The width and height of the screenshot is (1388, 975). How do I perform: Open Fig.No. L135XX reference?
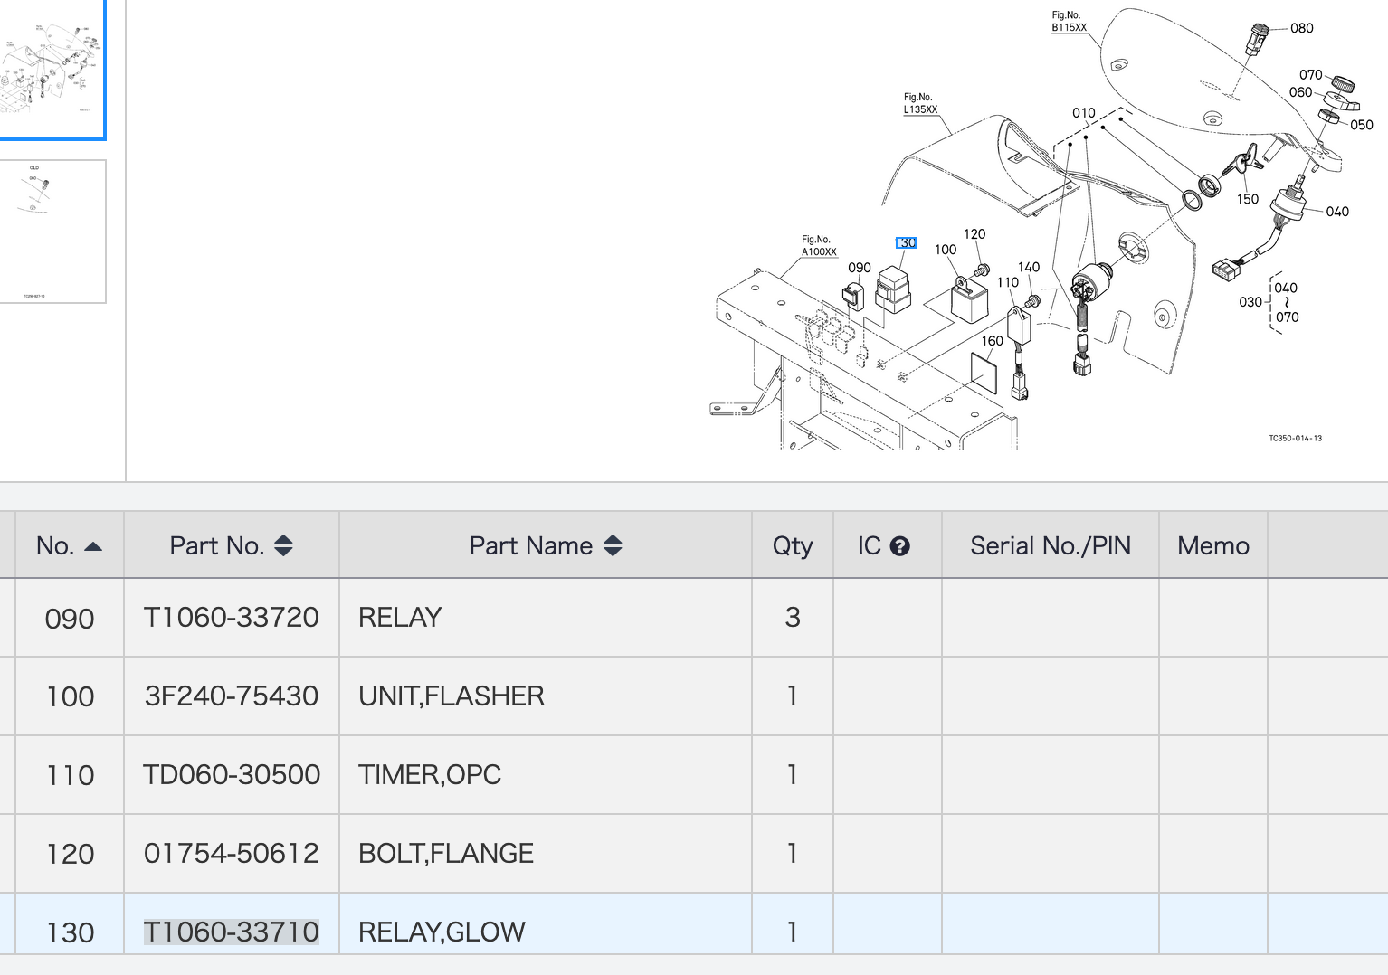[920, 103]
